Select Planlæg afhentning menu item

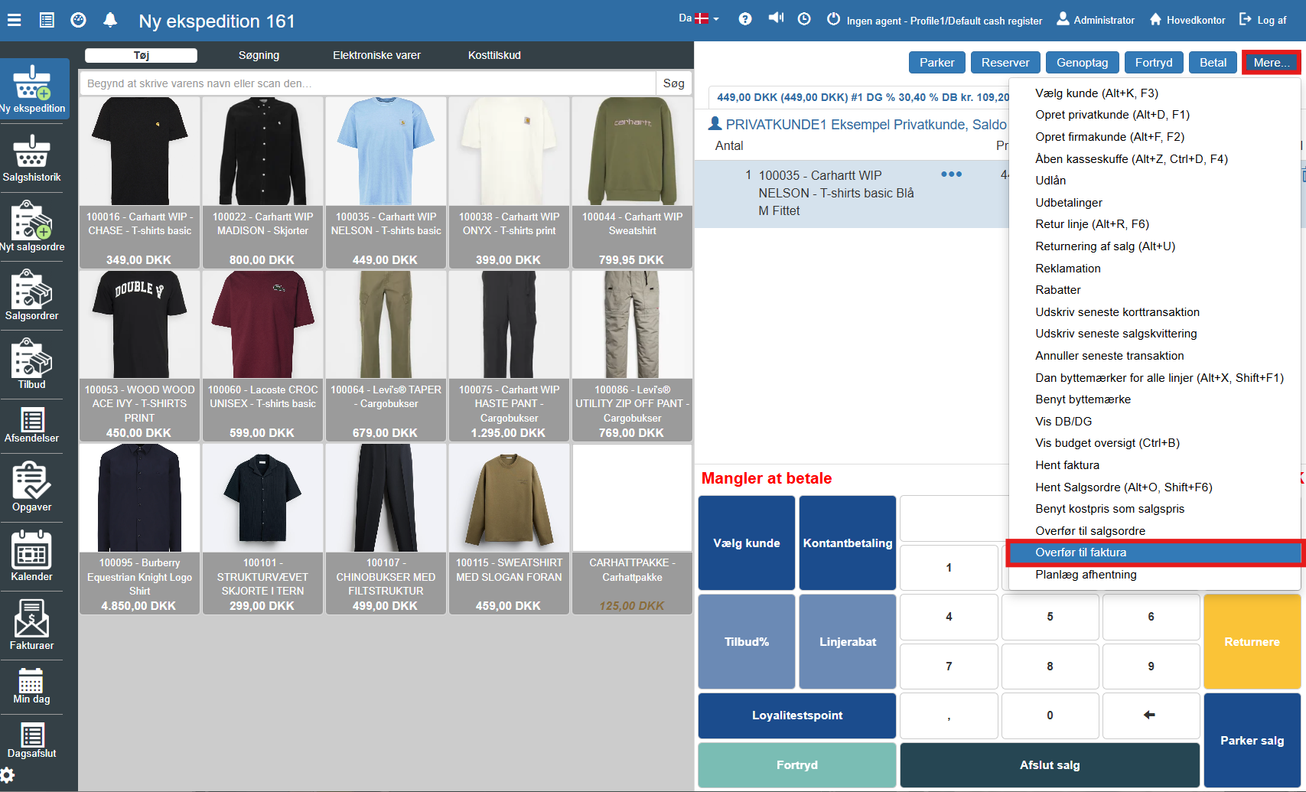(x=1155, y=575)
